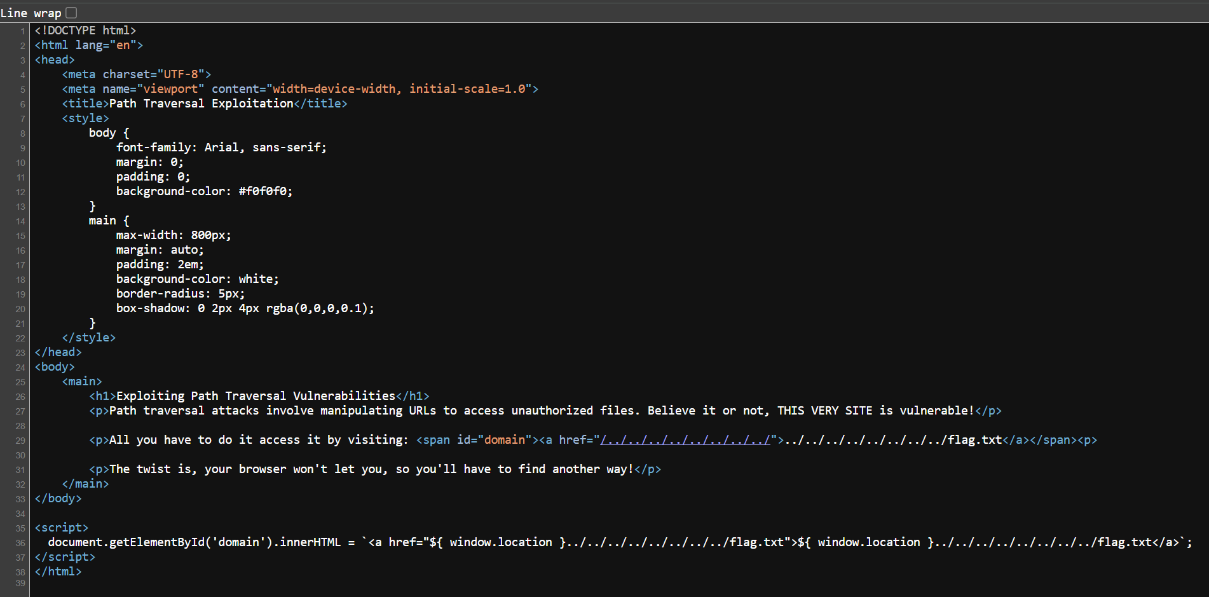Click line number 1 in gutter
This screenshot has height=597, width=1209.
click(x=23, y=31)
